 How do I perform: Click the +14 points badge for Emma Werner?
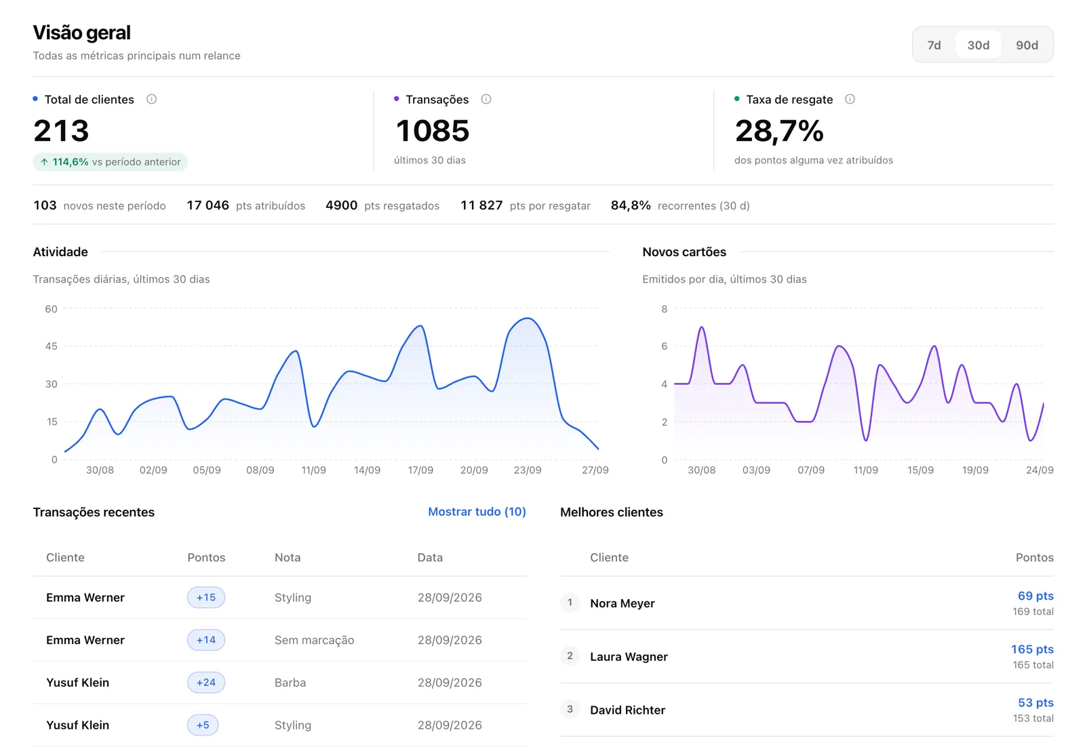(x=206, y=640)
